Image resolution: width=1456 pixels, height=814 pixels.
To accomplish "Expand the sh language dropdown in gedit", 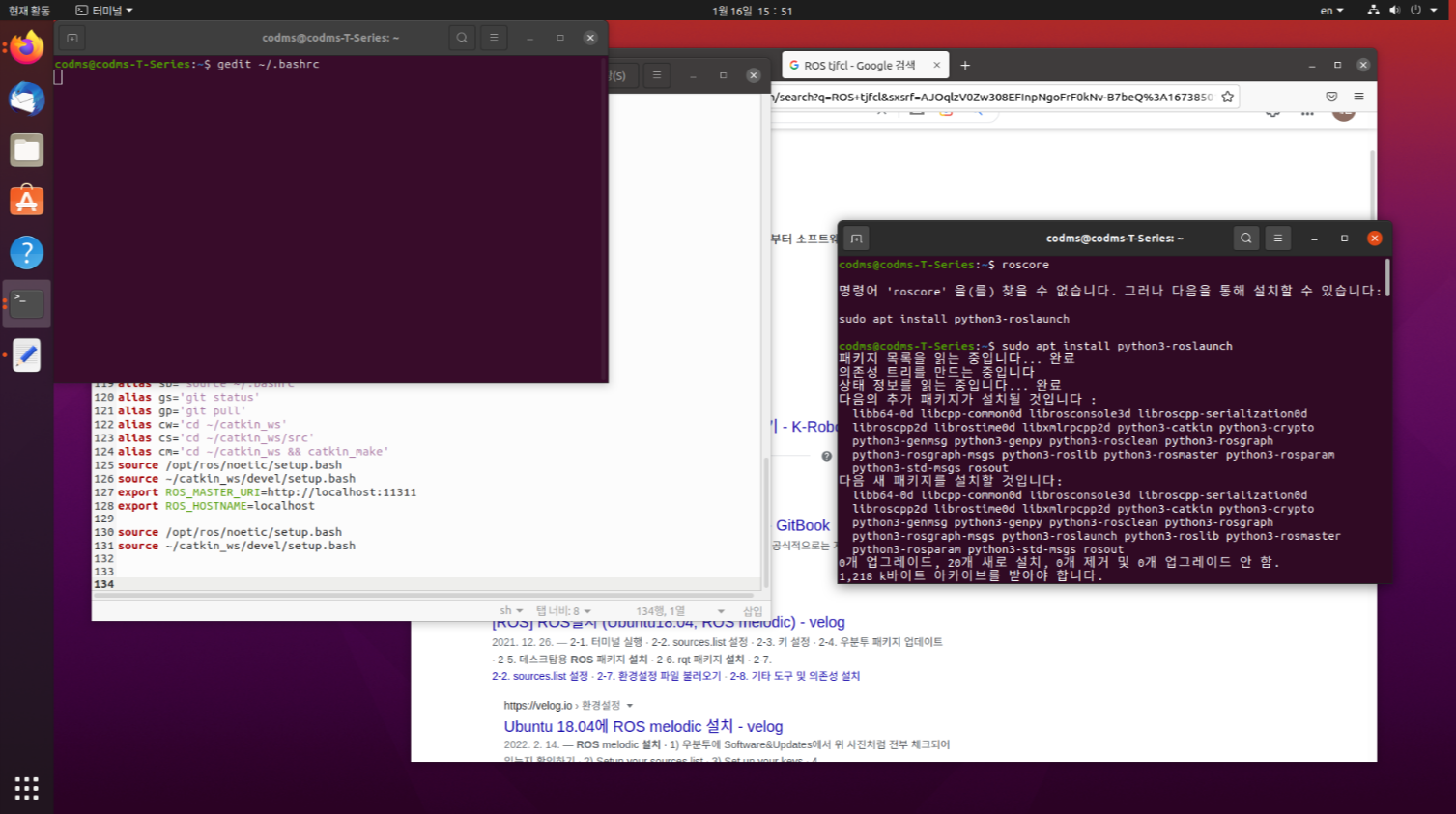I will tap(511, 610).
